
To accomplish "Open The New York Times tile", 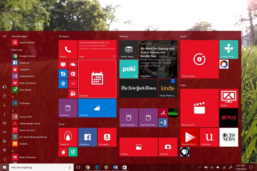I will pos(139,88).
